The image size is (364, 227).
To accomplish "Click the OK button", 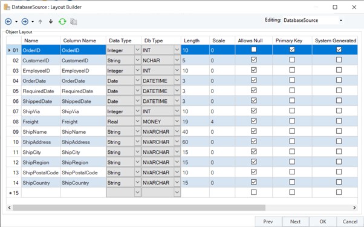I will click(x=323, y=222).
